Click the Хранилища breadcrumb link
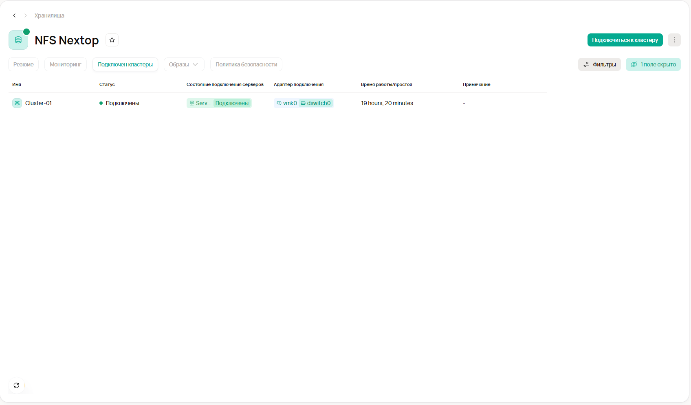 point(49,15)
